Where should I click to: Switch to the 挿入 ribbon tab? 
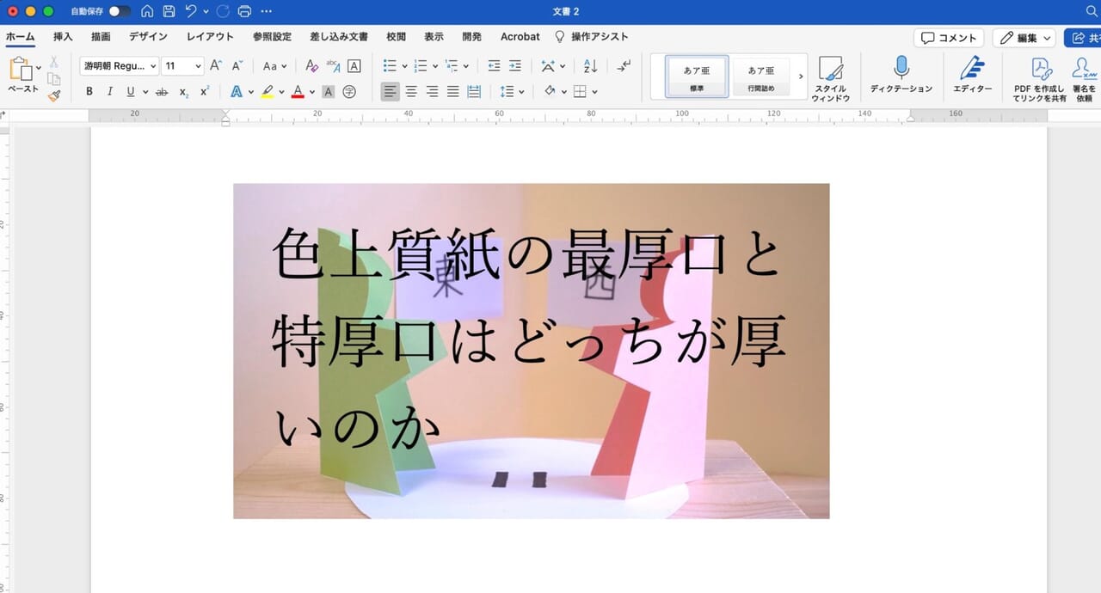(62, 37)
